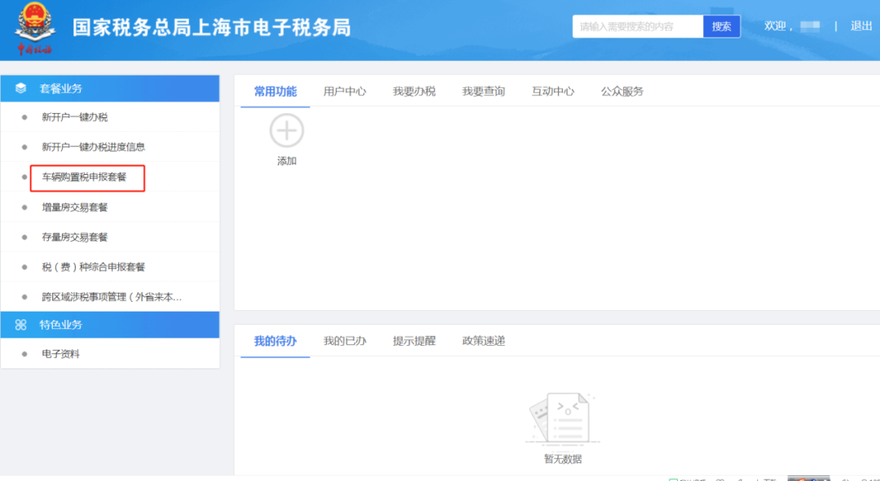Screen dimensions: 880x481
Task: Open 车辆购置税申报套餐
Action: pyautogui.click(x=85, y=177)
